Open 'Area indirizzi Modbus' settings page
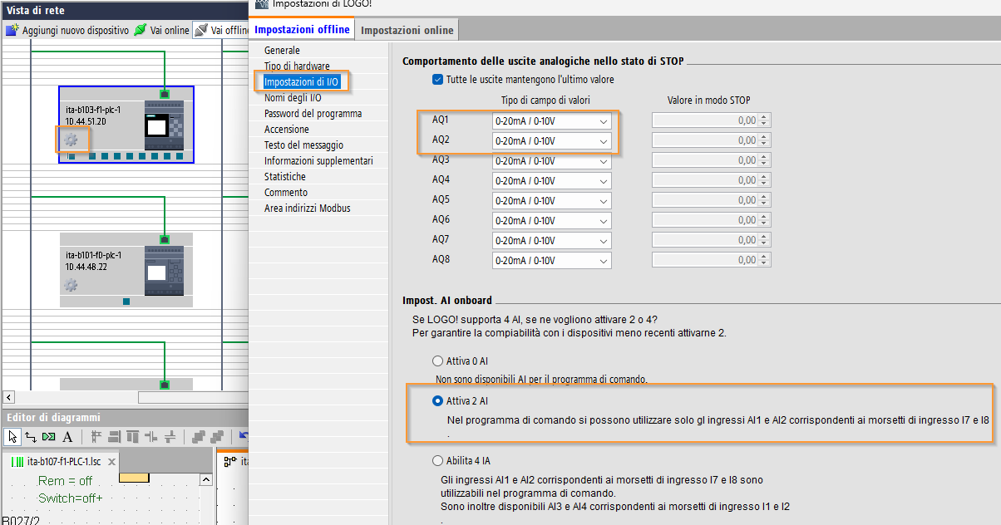 307,209
